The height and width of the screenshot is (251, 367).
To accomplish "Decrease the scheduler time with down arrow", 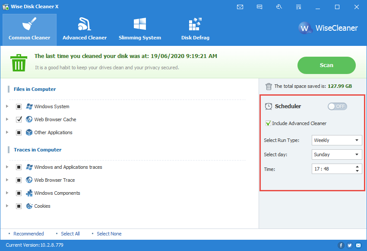I will [357, 171].
